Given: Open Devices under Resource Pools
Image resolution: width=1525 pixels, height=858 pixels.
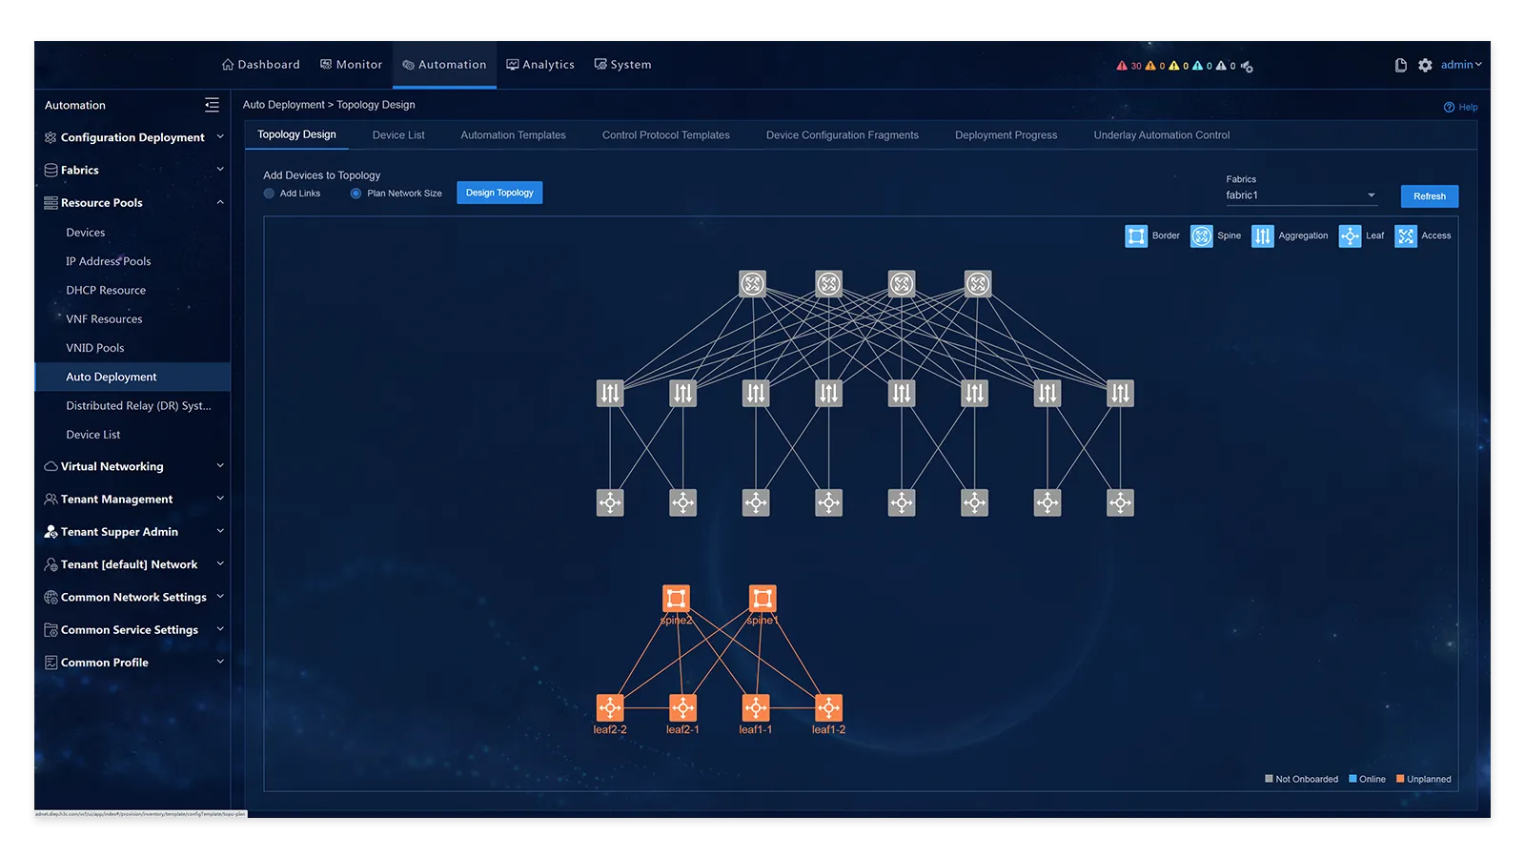Looking at the screenshot, I should (85, 233).
